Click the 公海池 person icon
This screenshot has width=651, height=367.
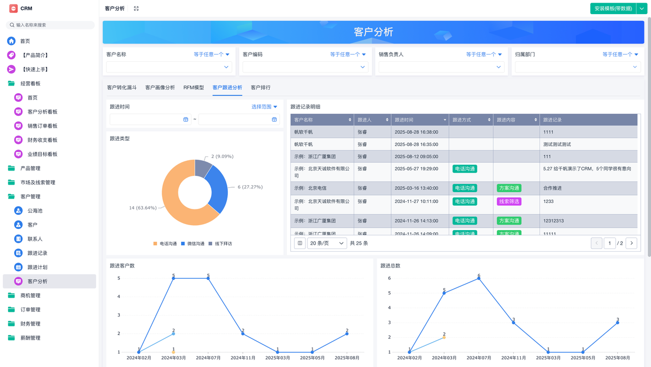18,211
